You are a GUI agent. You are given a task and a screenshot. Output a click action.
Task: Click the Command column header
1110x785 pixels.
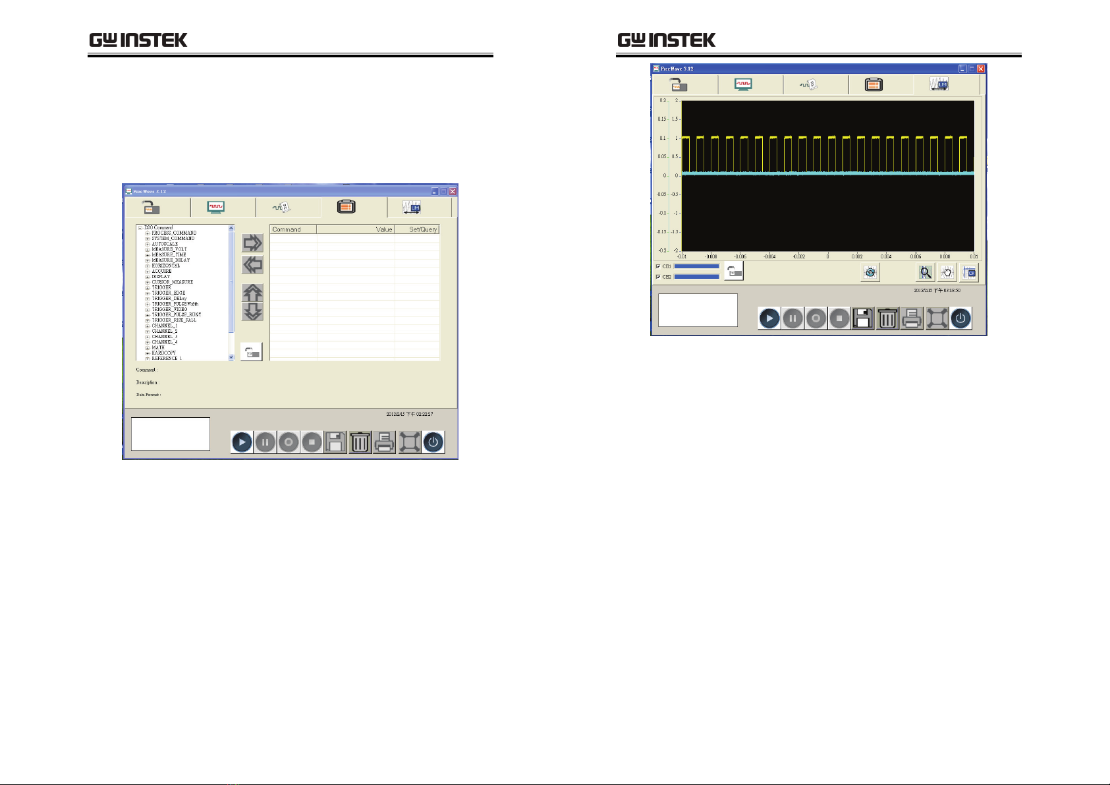[293, 229]
